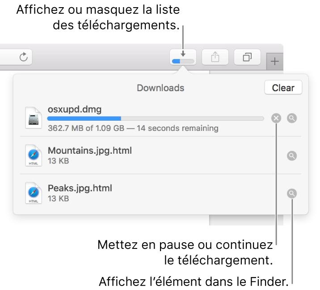Click the '14 seconds remaining' status text
This screenshot has width=320, height=290.
point(177,128)
